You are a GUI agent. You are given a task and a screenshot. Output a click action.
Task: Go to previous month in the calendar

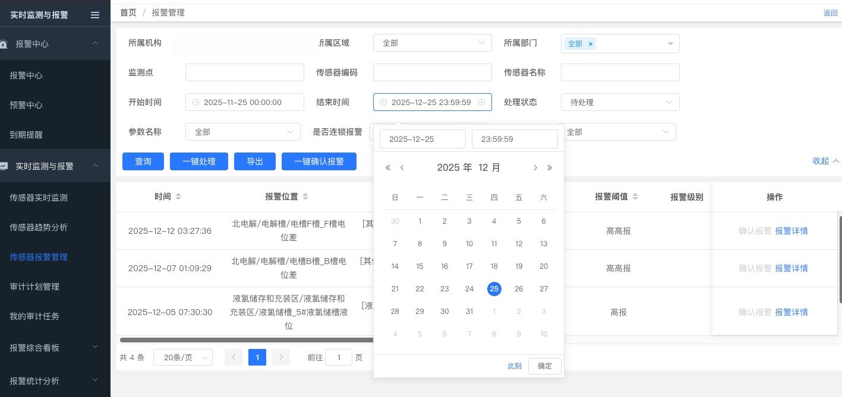pos(402,168)
